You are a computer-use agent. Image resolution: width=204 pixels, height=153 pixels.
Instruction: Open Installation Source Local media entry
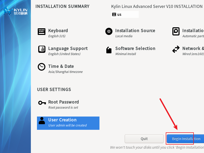point(124,36)
